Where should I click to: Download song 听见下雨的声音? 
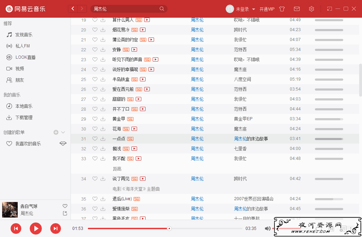103,59
